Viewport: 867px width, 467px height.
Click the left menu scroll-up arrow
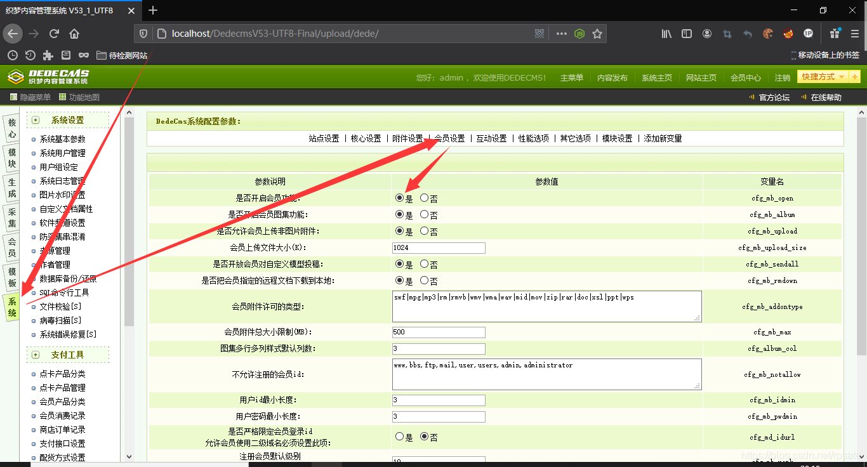(x=129, y=113)
